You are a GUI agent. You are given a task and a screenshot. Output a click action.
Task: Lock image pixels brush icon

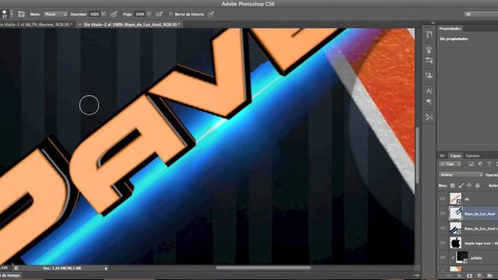pyautogui.click(x=461, y=185)
